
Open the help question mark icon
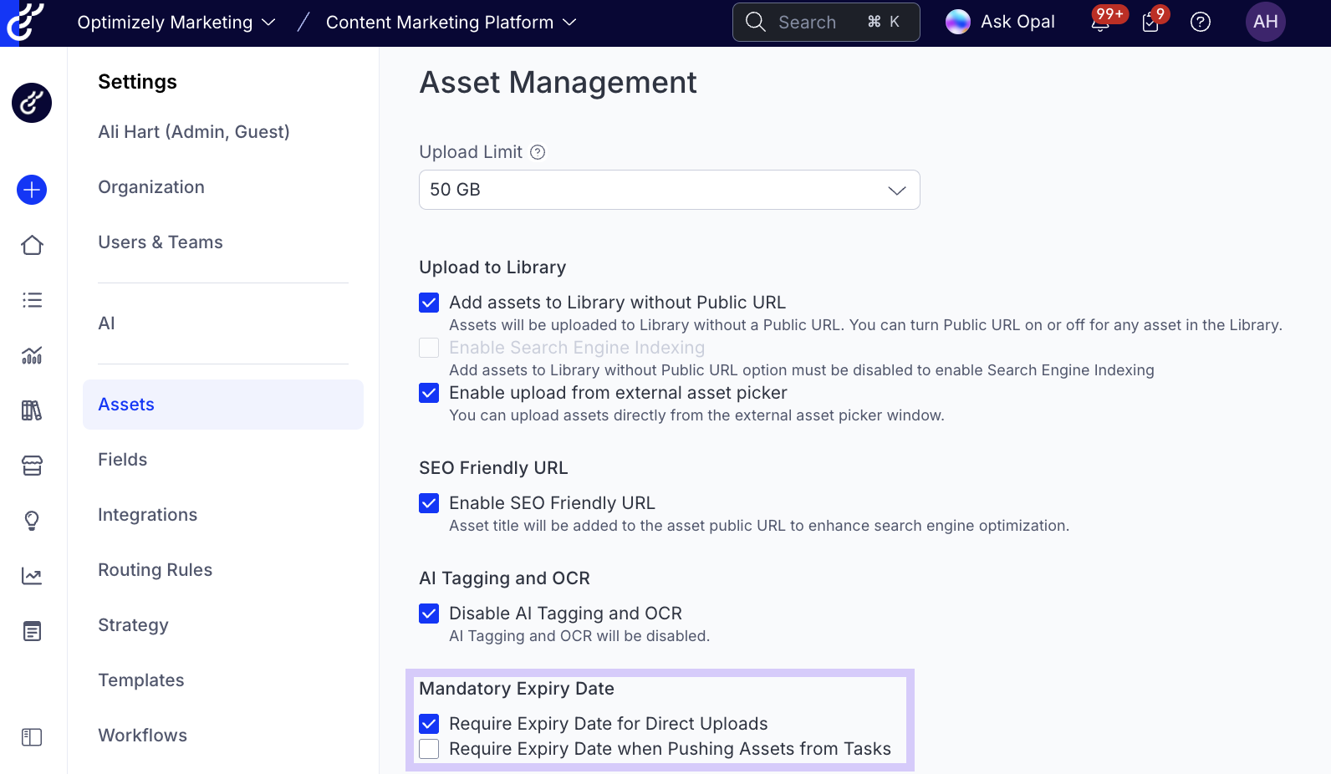(x=1200, y=23)
